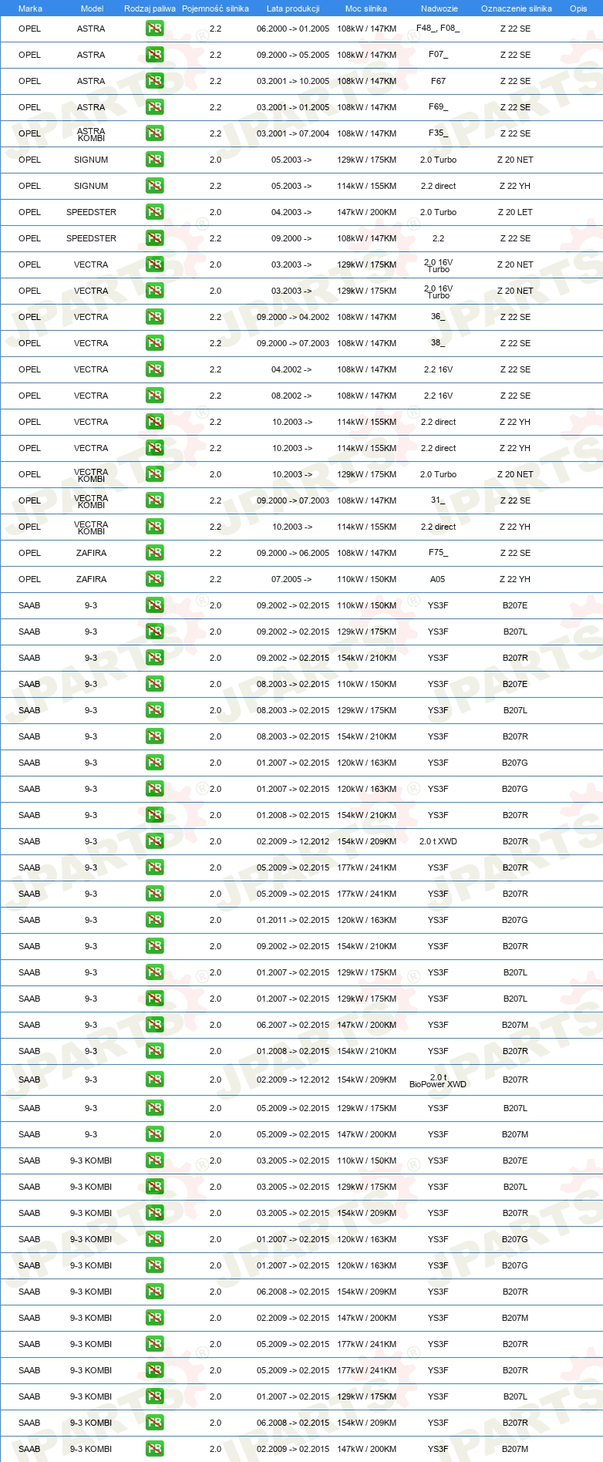Screen dimensions: 603x1462
Task: Select 'SIGNUM' model in Z 20 NET row
Action: (x=91, y=160)
